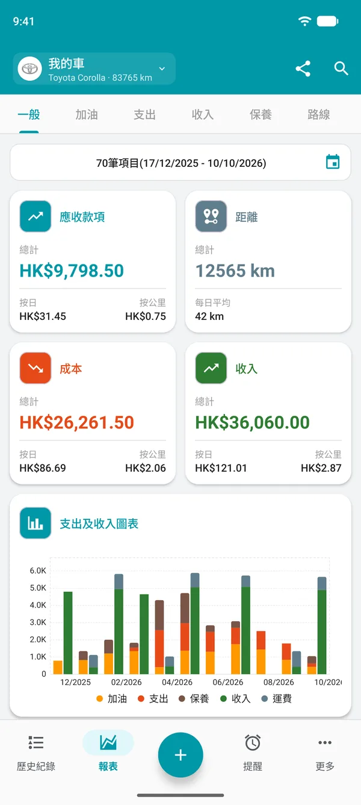Open the 我的車 vehicle selector
This screenshot has height=805, width=361.
94,69
